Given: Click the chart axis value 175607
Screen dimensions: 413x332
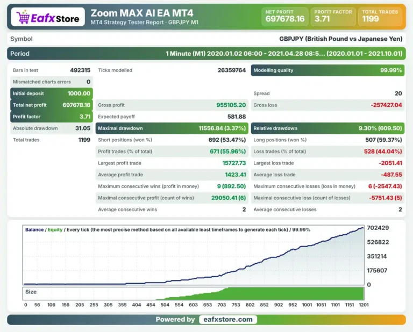Looking at the screenshot, I should pos(377,270).
